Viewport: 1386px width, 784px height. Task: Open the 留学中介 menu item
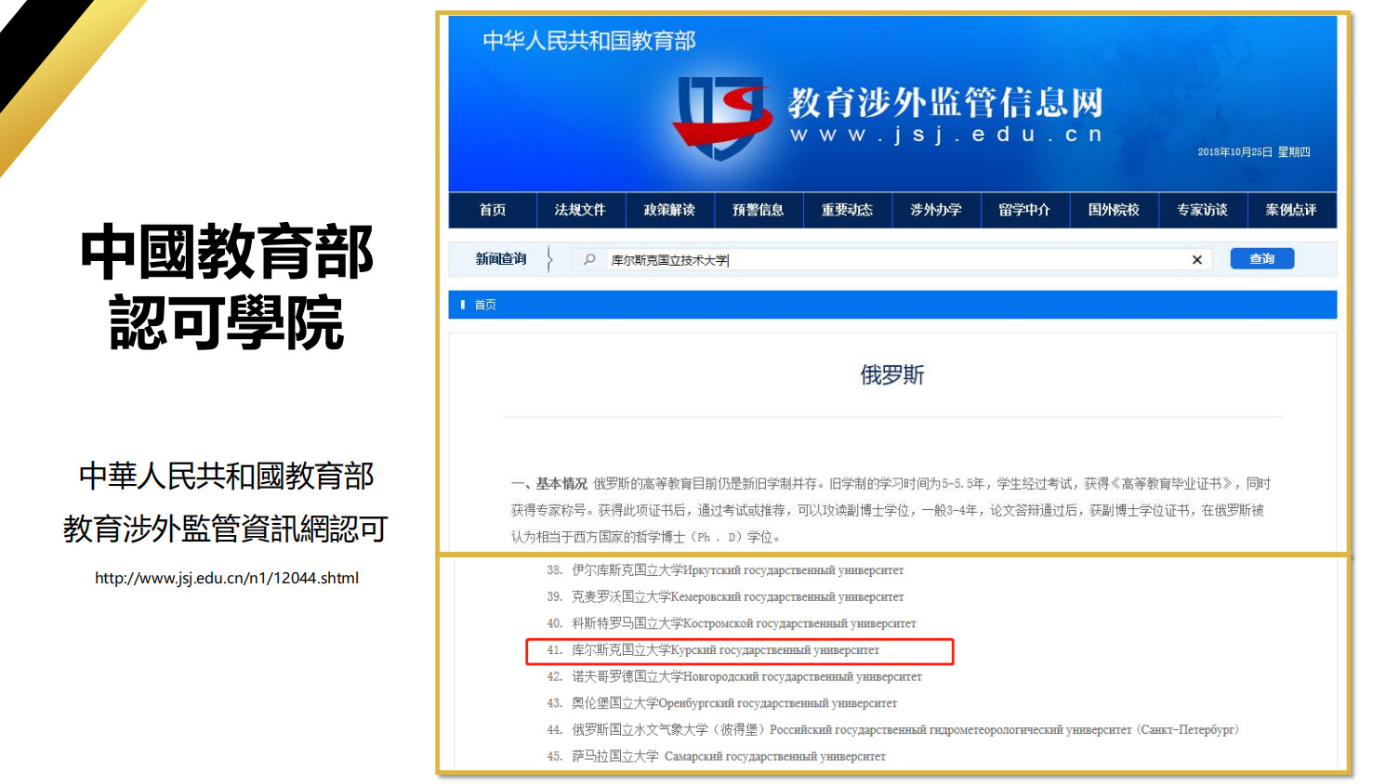pos(1024,210)
